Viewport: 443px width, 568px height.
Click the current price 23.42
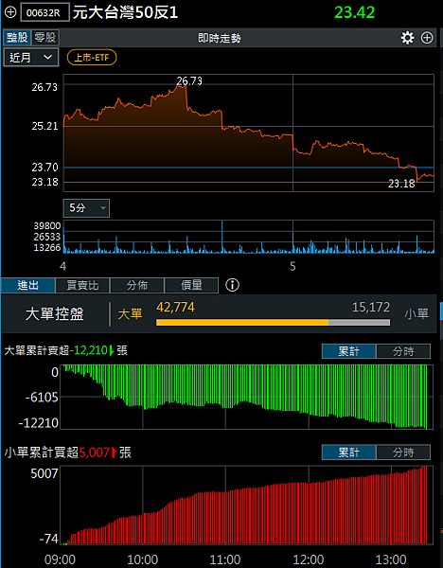click(x=354, y=12)
